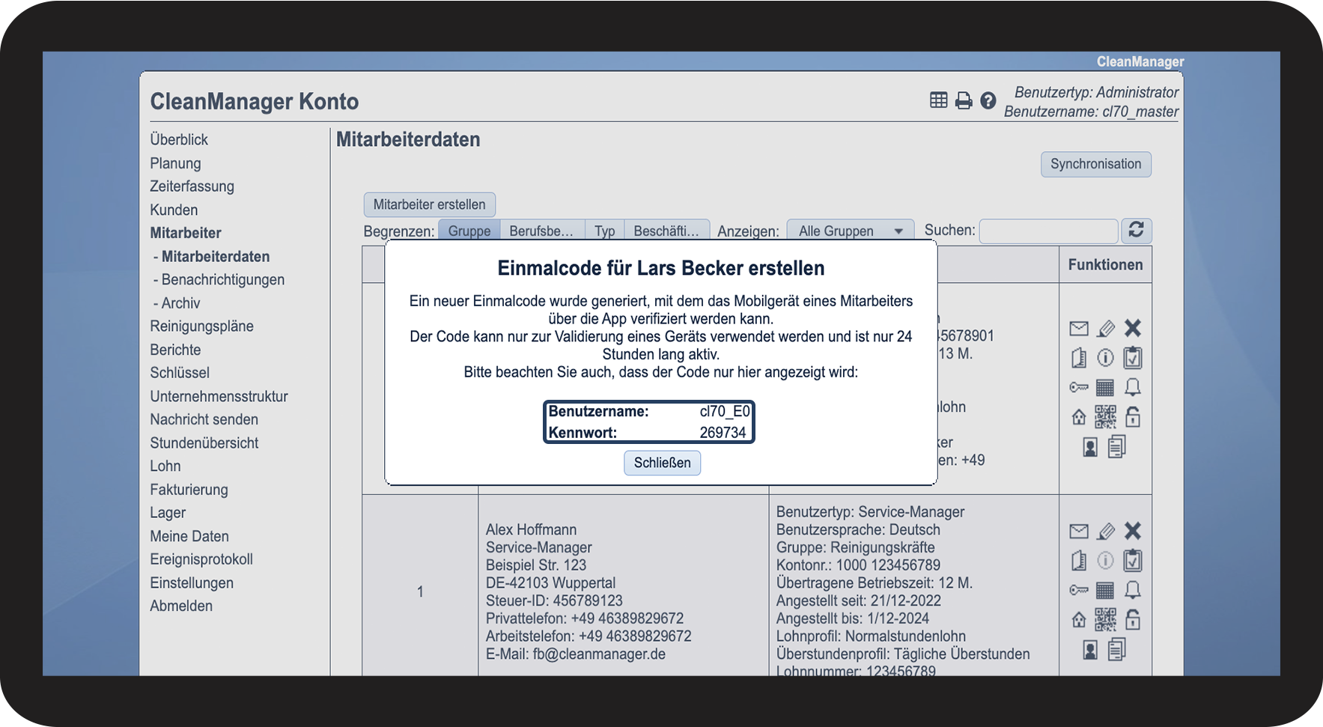This screenshot has height=727, width=1323.
Task: Click the house icon in Alex Hoffmann's row
Action: (x=1079, y=620)
